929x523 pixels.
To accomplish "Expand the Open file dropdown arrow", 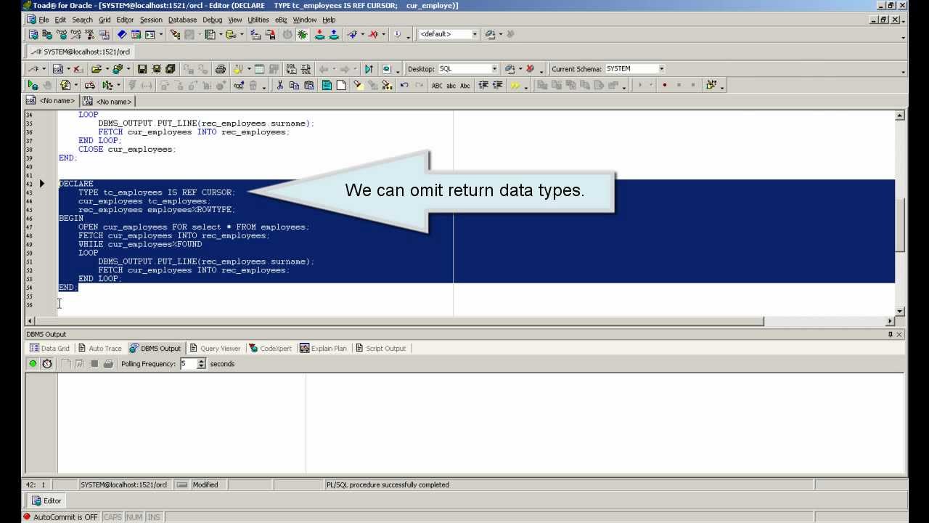I will [x=107, y=69].
